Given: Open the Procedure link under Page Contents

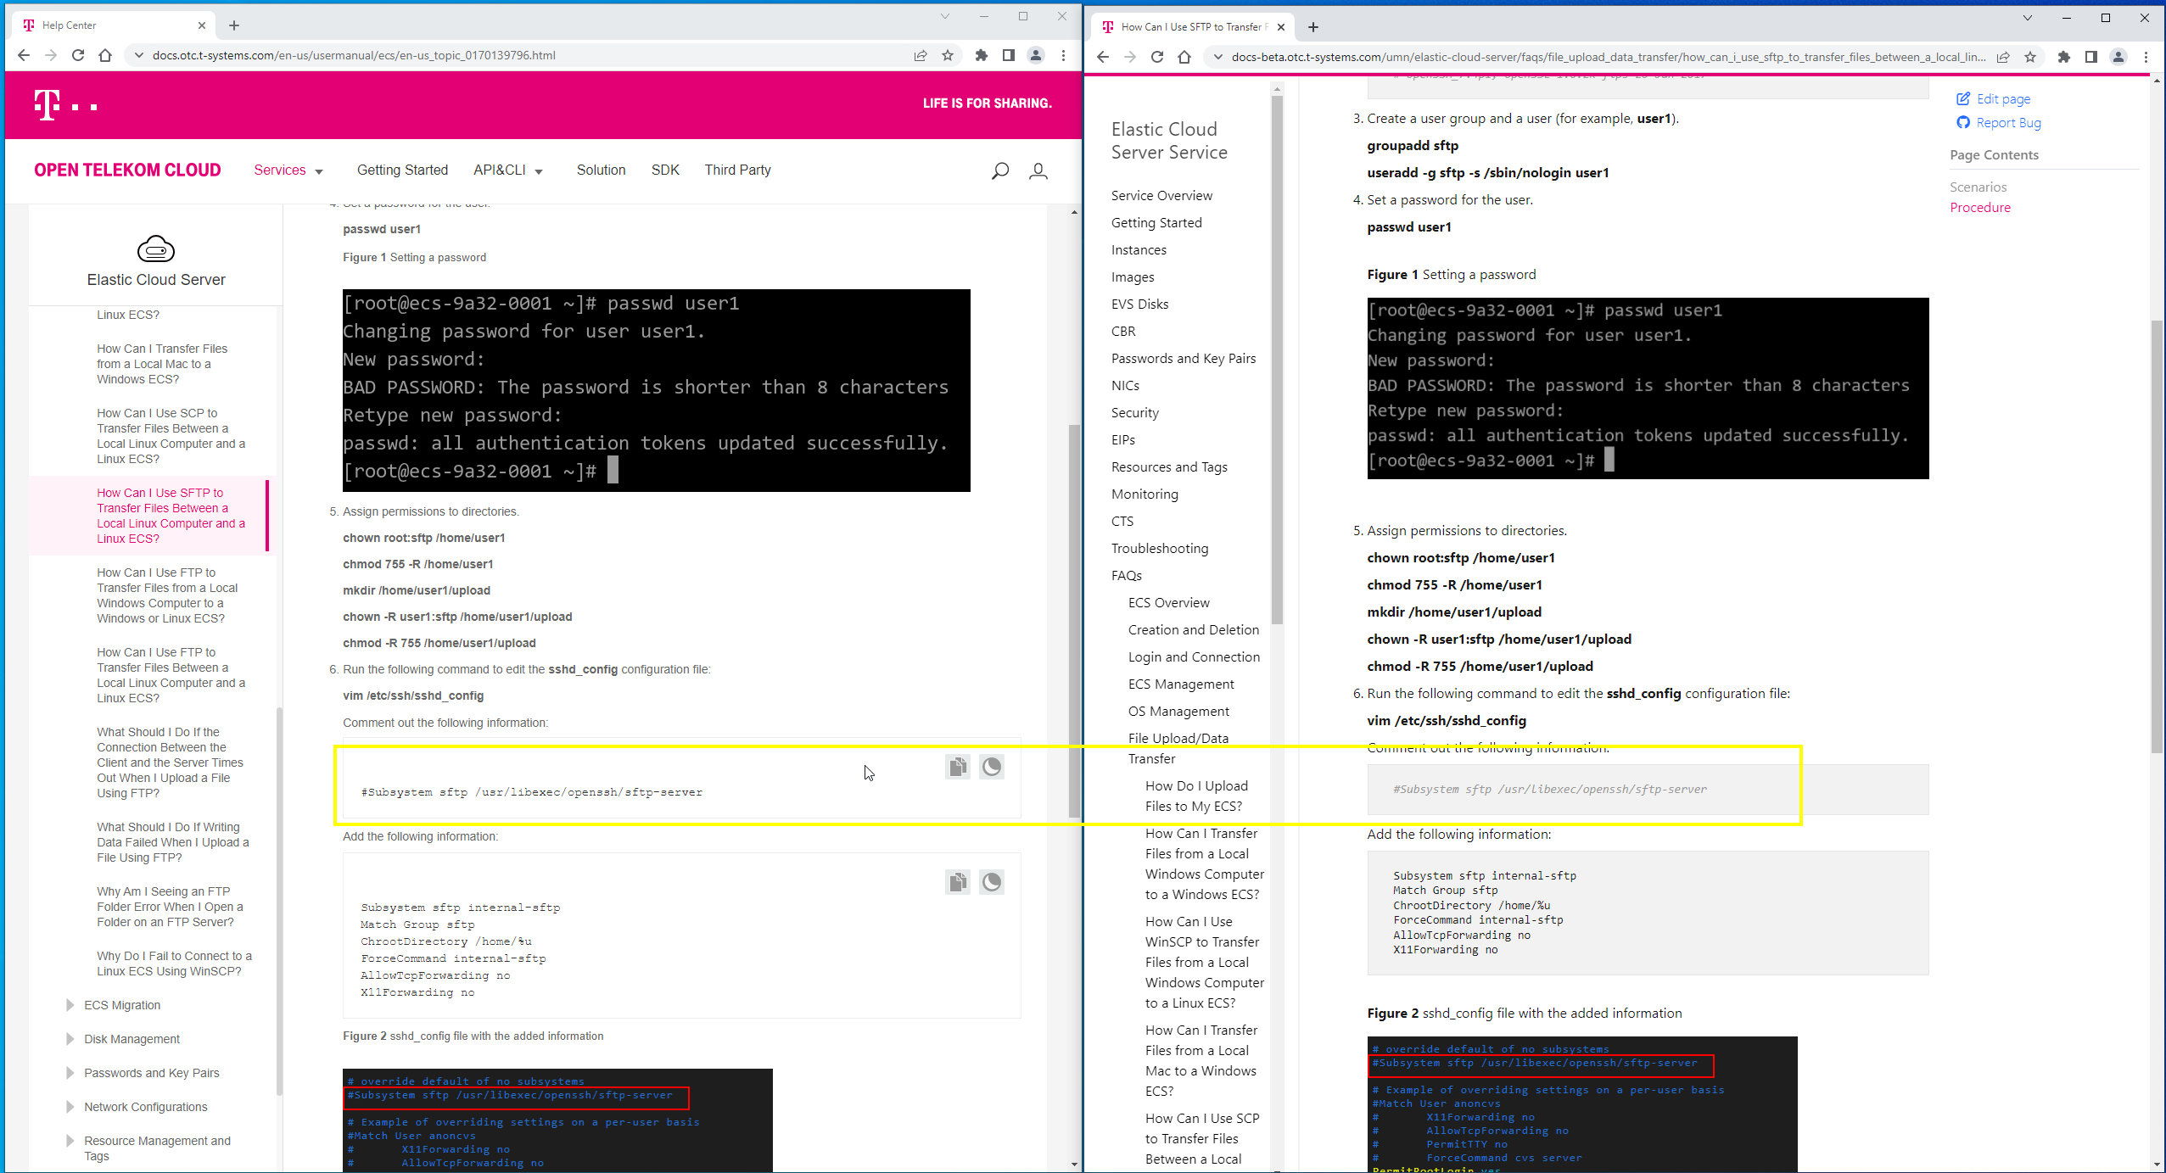Looking at the screenshot, I should click(1980, 207).
